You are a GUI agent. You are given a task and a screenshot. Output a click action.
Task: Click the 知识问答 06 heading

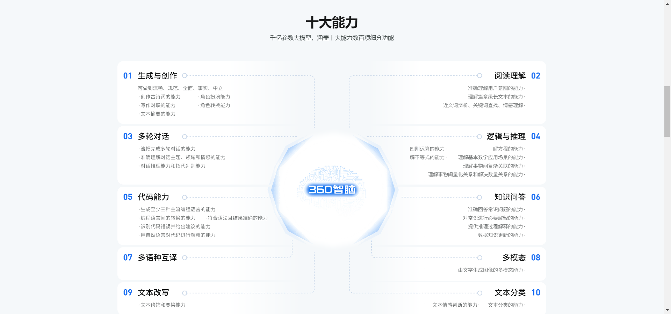pyautogui.click(x=517, y=197)
